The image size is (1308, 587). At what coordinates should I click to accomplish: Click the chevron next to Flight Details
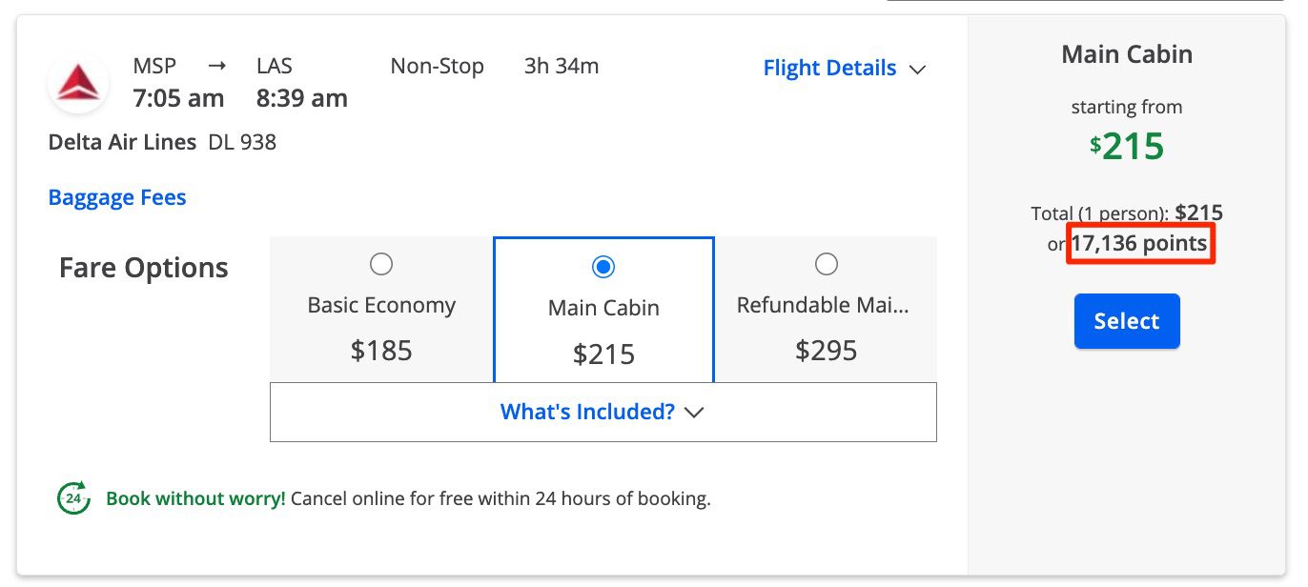point(917,69)
